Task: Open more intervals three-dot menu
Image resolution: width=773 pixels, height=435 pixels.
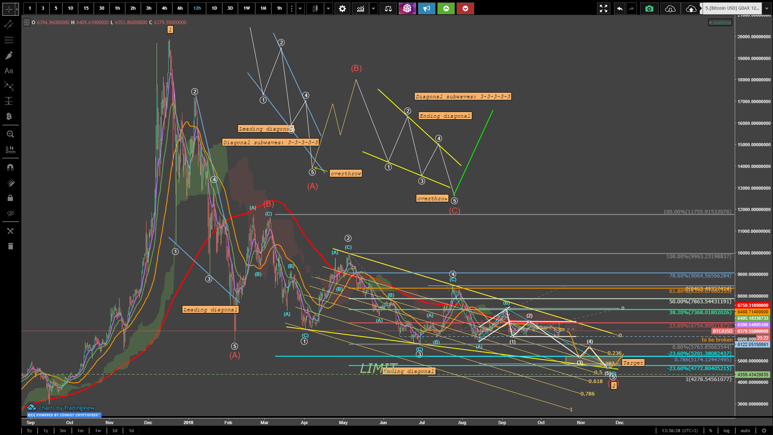Action: (292, 8)
